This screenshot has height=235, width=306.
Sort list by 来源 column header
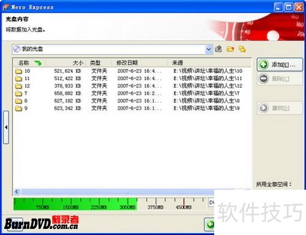click(x=209, y=63)
